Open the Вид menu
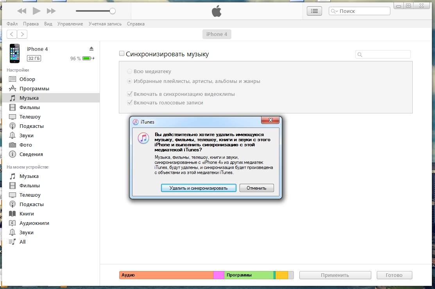Viewport: 435px width, 289px height. pos(48,24)
